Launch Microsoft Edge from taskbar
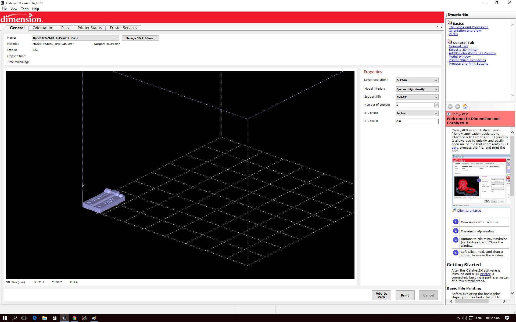 point(34,318)
